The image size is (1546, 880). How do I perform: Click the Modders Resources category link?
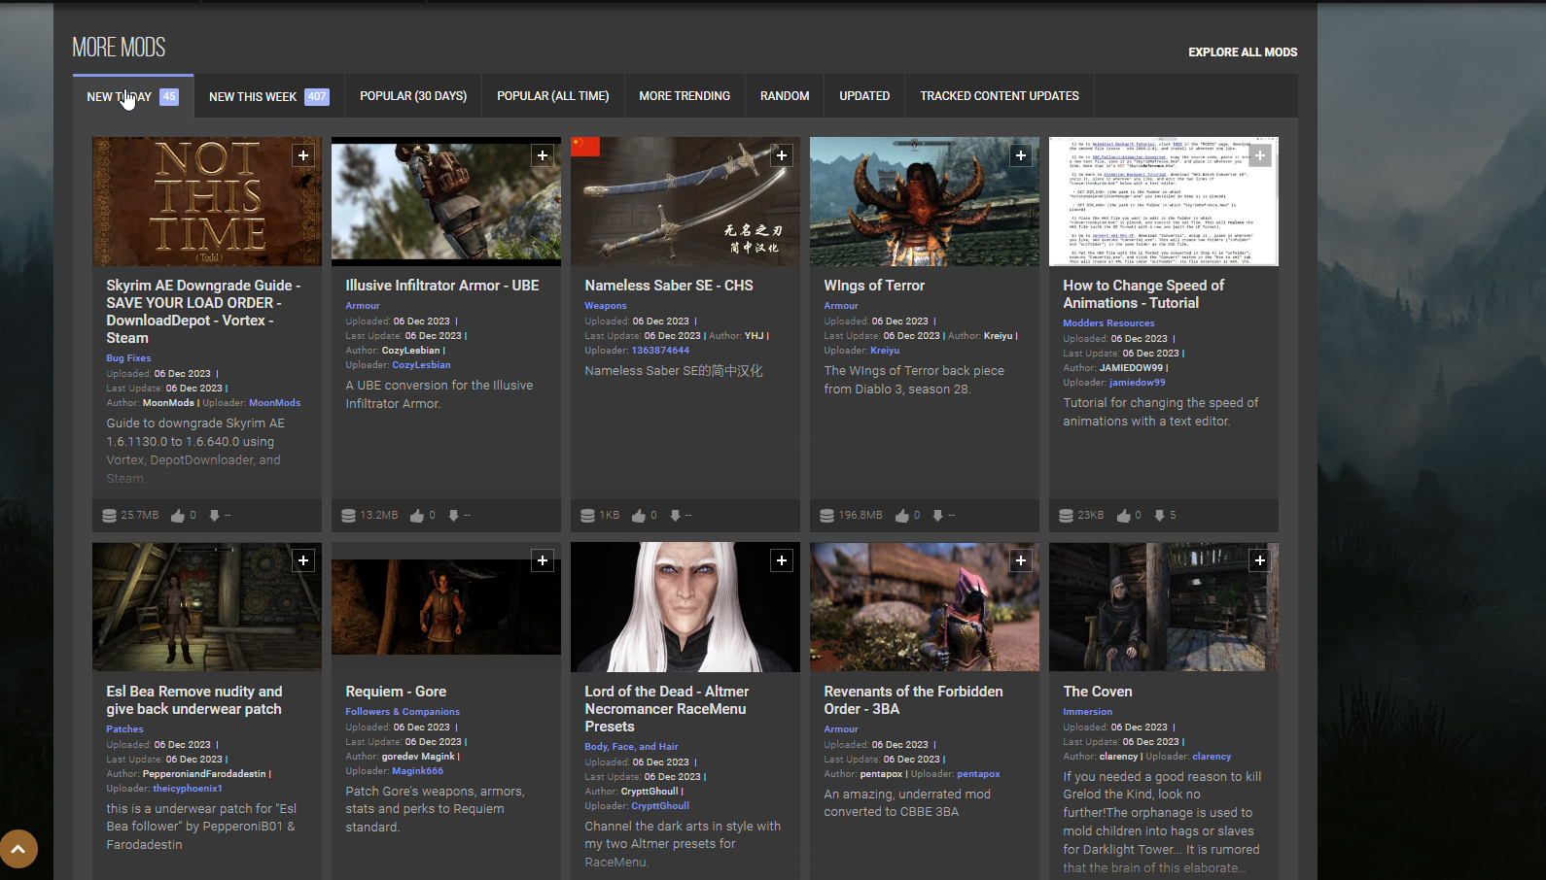tap(1108, 323)
